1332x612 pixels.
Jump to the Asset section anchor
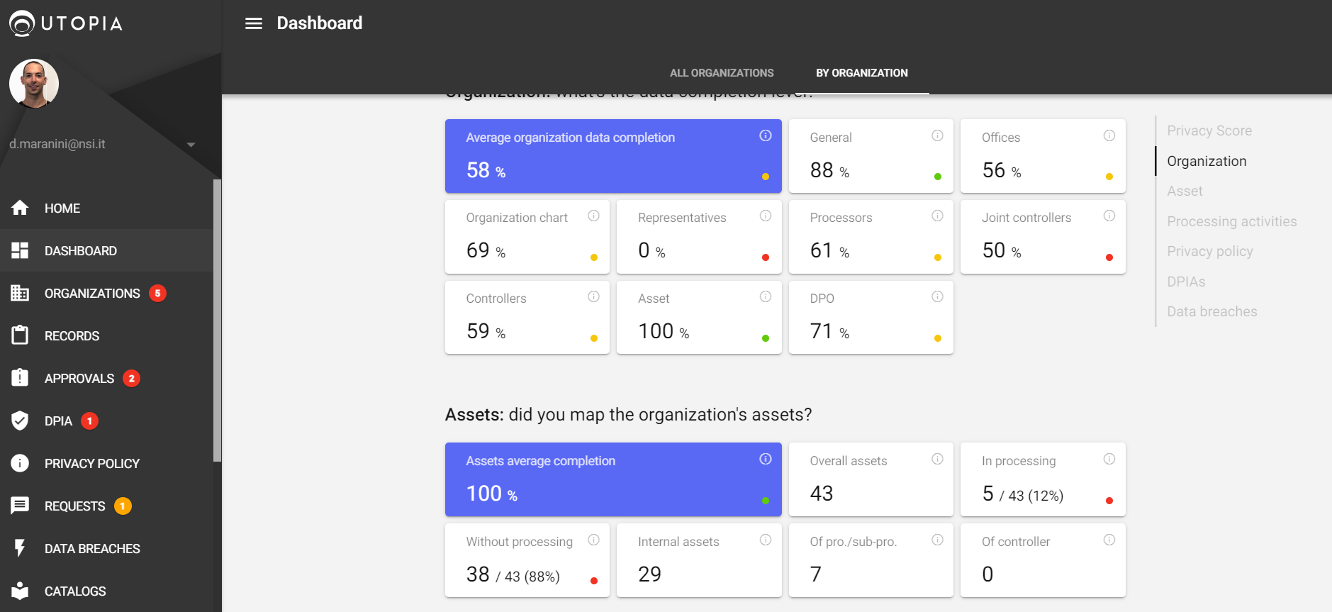[x=1185, y=191]
